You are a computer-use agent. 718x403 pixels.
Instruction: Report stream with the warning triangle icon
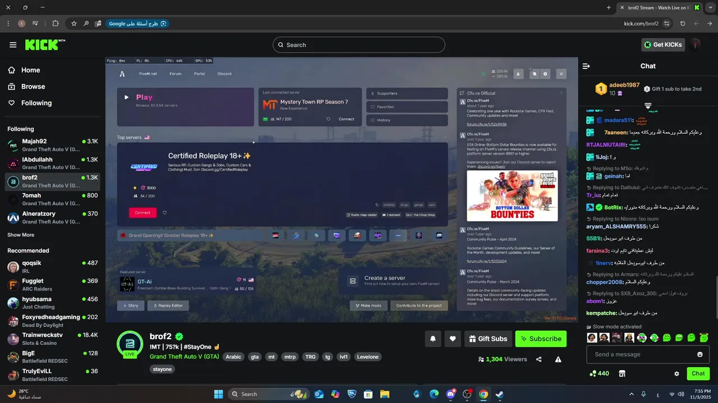coord(558,359)
